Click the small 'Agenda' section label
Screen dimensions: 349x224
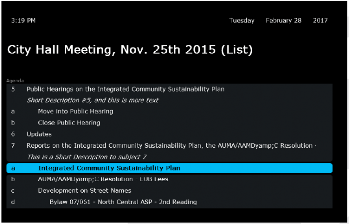point(15,80)
